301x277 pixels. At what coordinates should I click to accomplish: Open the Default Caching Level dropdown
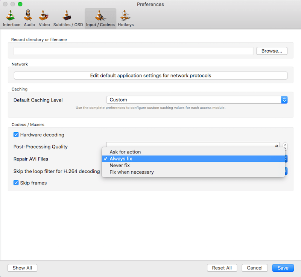(x=197, y=100)
